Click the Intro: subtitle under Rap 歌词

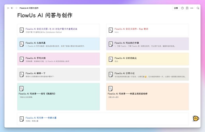(117, 32)
